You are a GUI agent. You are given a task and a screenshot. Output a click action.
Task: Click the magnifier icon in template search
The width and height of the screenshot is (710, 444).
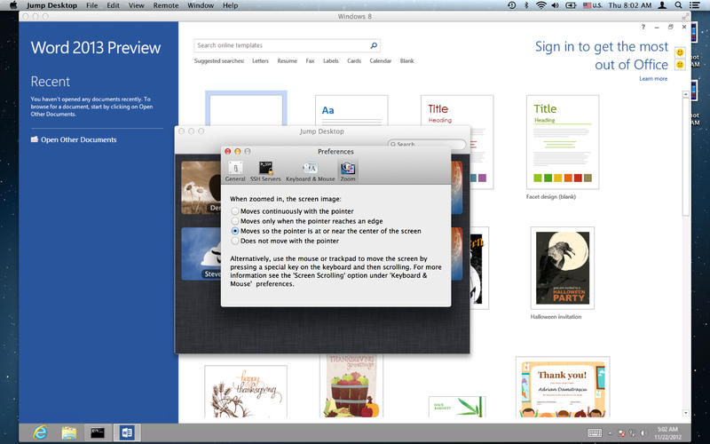click(x=374, y=45)
